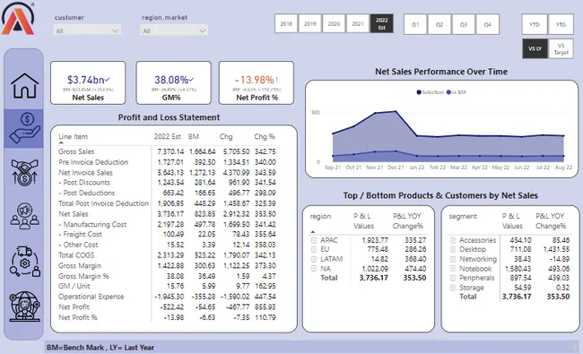Expand the APAC region row
Viewport: 583px width, 354px height.
(313, 240)
